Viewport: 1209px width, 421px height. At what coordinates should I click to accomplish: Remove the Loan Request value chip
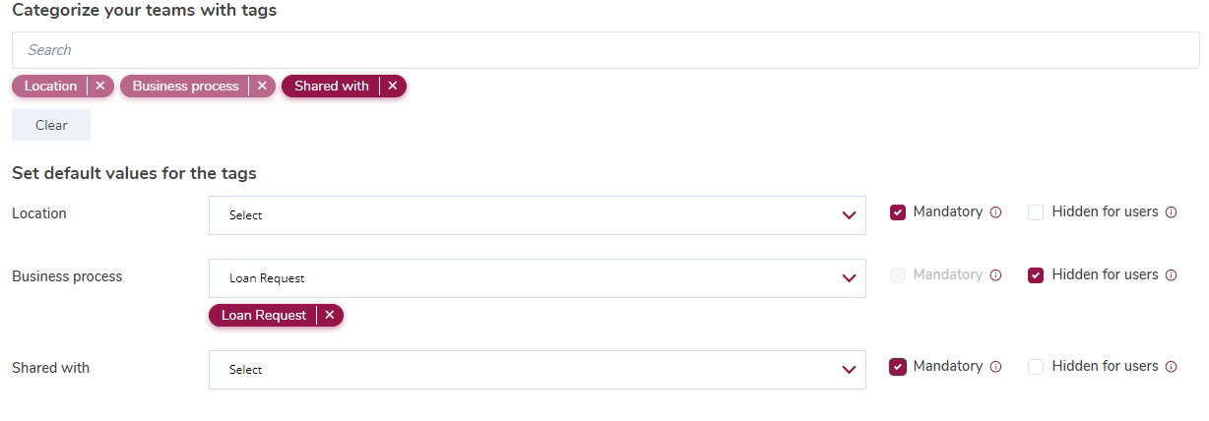tap(329, 315)
